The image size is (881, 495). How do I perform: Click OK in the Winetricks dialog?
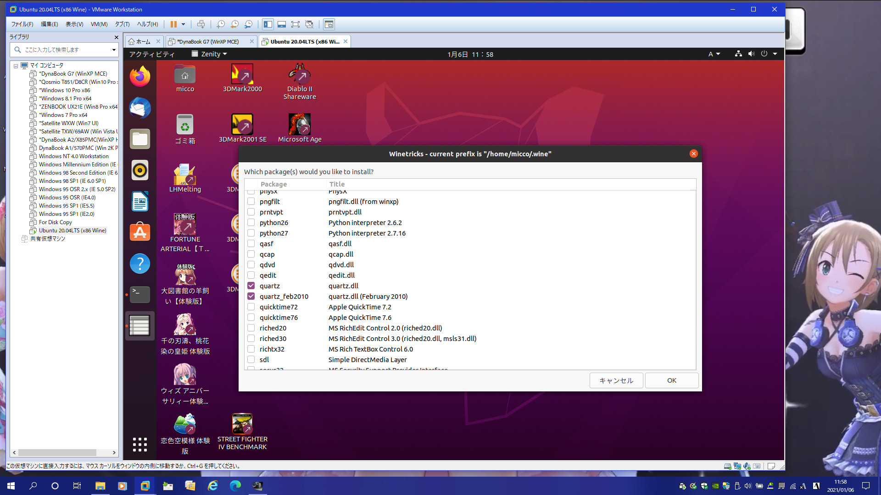click(672, 380)
